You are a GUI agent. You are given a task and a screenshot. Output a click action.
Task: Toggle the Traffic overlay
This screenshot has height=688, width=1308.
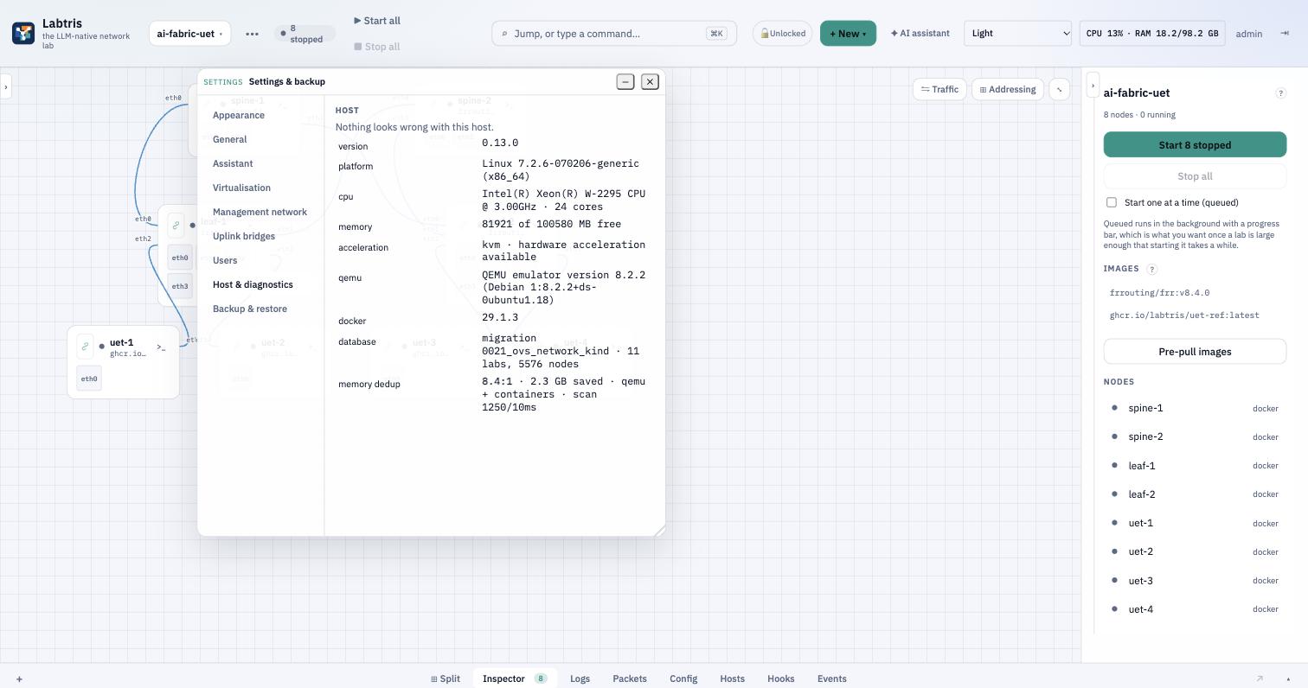pyautogui.click(x=939, y=89)
